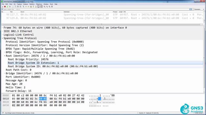Sort by the Length column header
The width and height of the screenshot is (206, 115).
[x=121, y=12]
